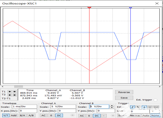Click scroll right arrow under the graph
Screen dimensions: 163x118
click(x=160, y=86)
